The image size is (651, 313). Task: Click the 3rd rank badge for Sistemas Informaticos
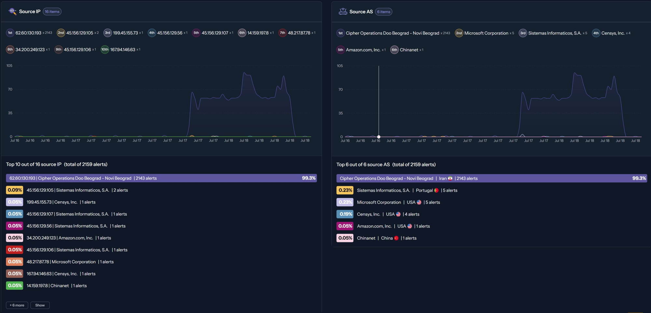[523, 33]
